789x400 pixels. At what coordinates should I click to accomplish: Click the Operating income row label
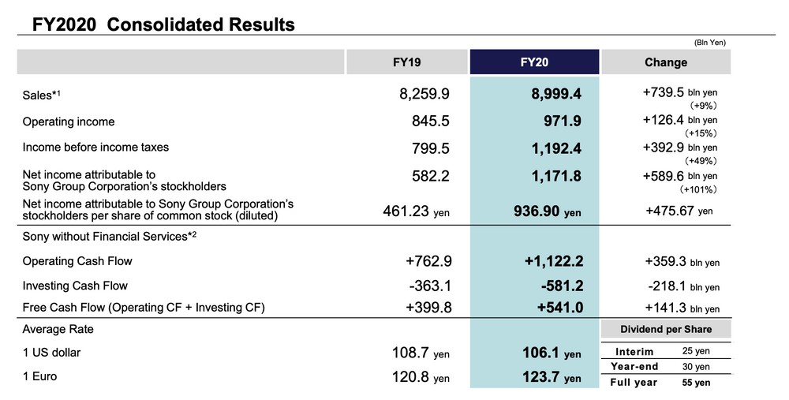tap(69, 121)
